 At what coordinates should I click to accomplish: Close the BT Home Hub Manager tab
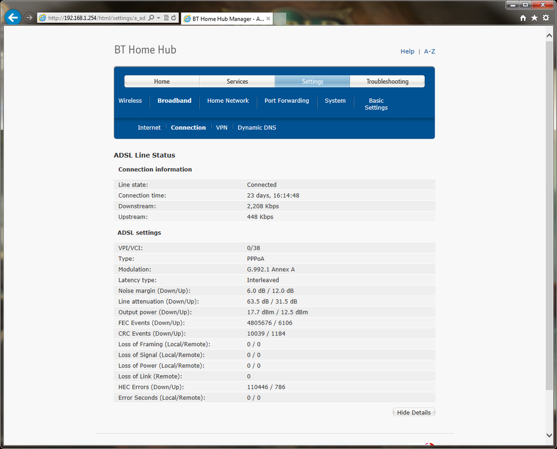268,18
